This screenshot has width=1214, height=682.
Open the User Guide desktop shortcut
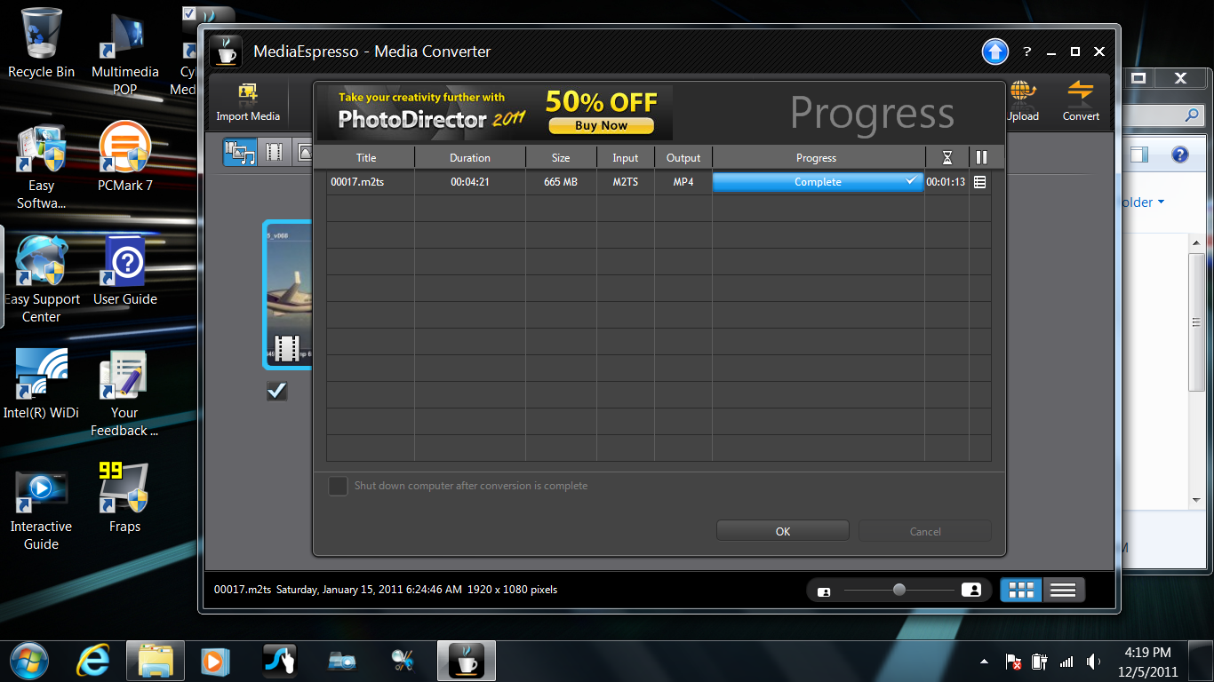click(125, 271)
